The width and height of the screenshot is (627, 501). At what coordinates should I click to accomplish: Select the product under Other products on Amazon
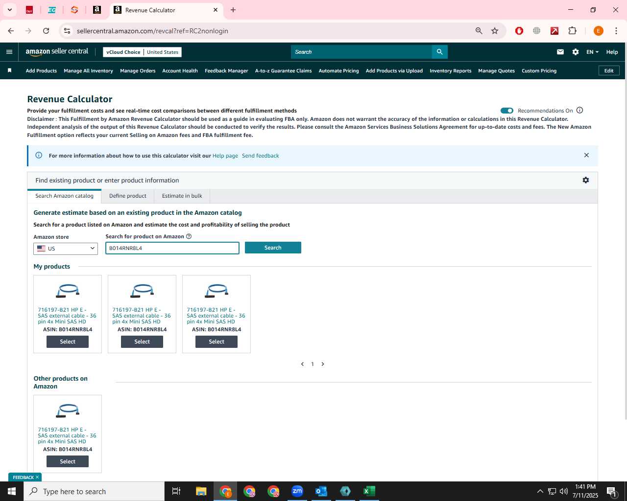[68, 461]
